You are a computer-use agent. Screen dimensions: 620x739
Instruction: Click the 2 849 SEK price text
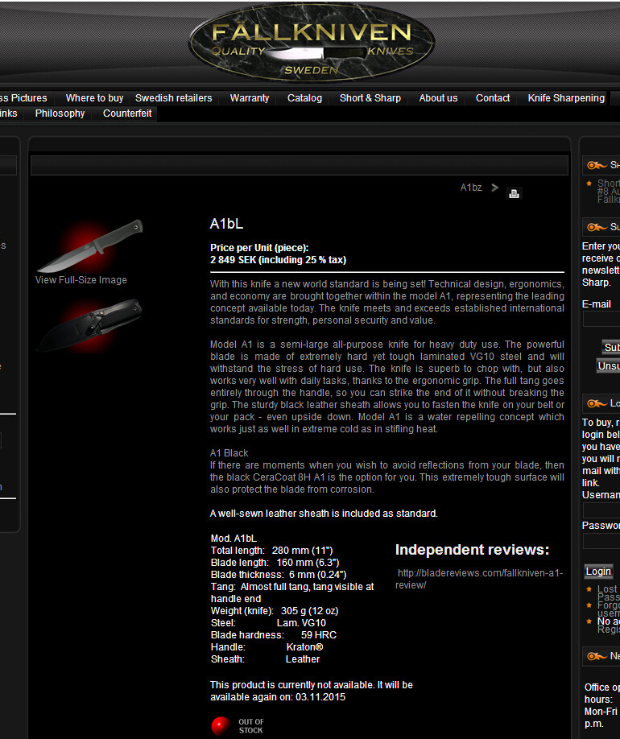point(278,260)
